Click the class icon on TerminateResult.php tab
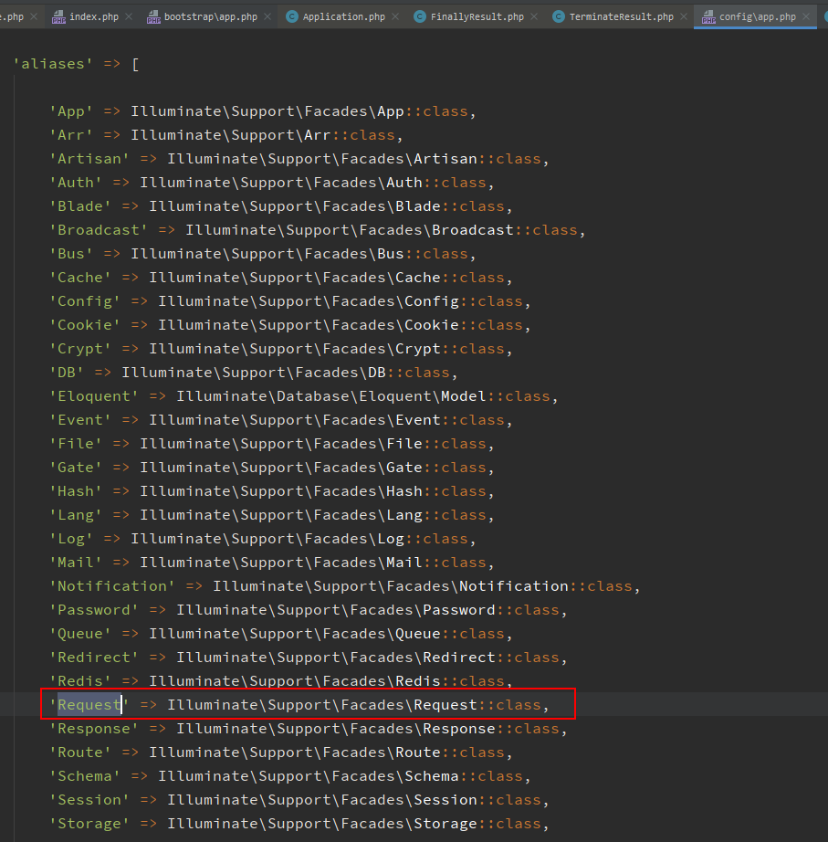Screen dimensions: 828x842 pyautogui.click(x=558, y=16)
